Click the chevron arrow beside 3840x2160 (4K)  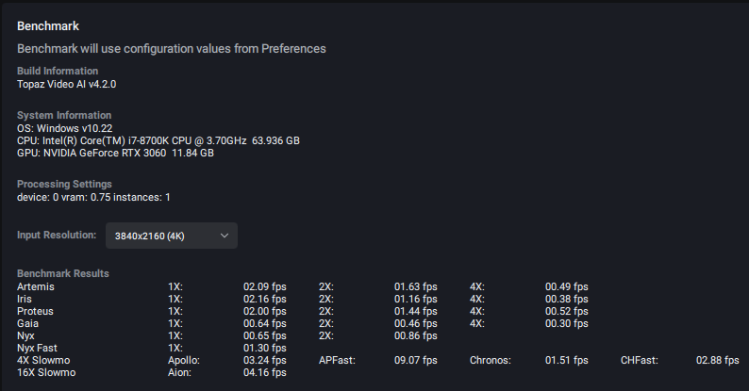(x=224, y=236)
